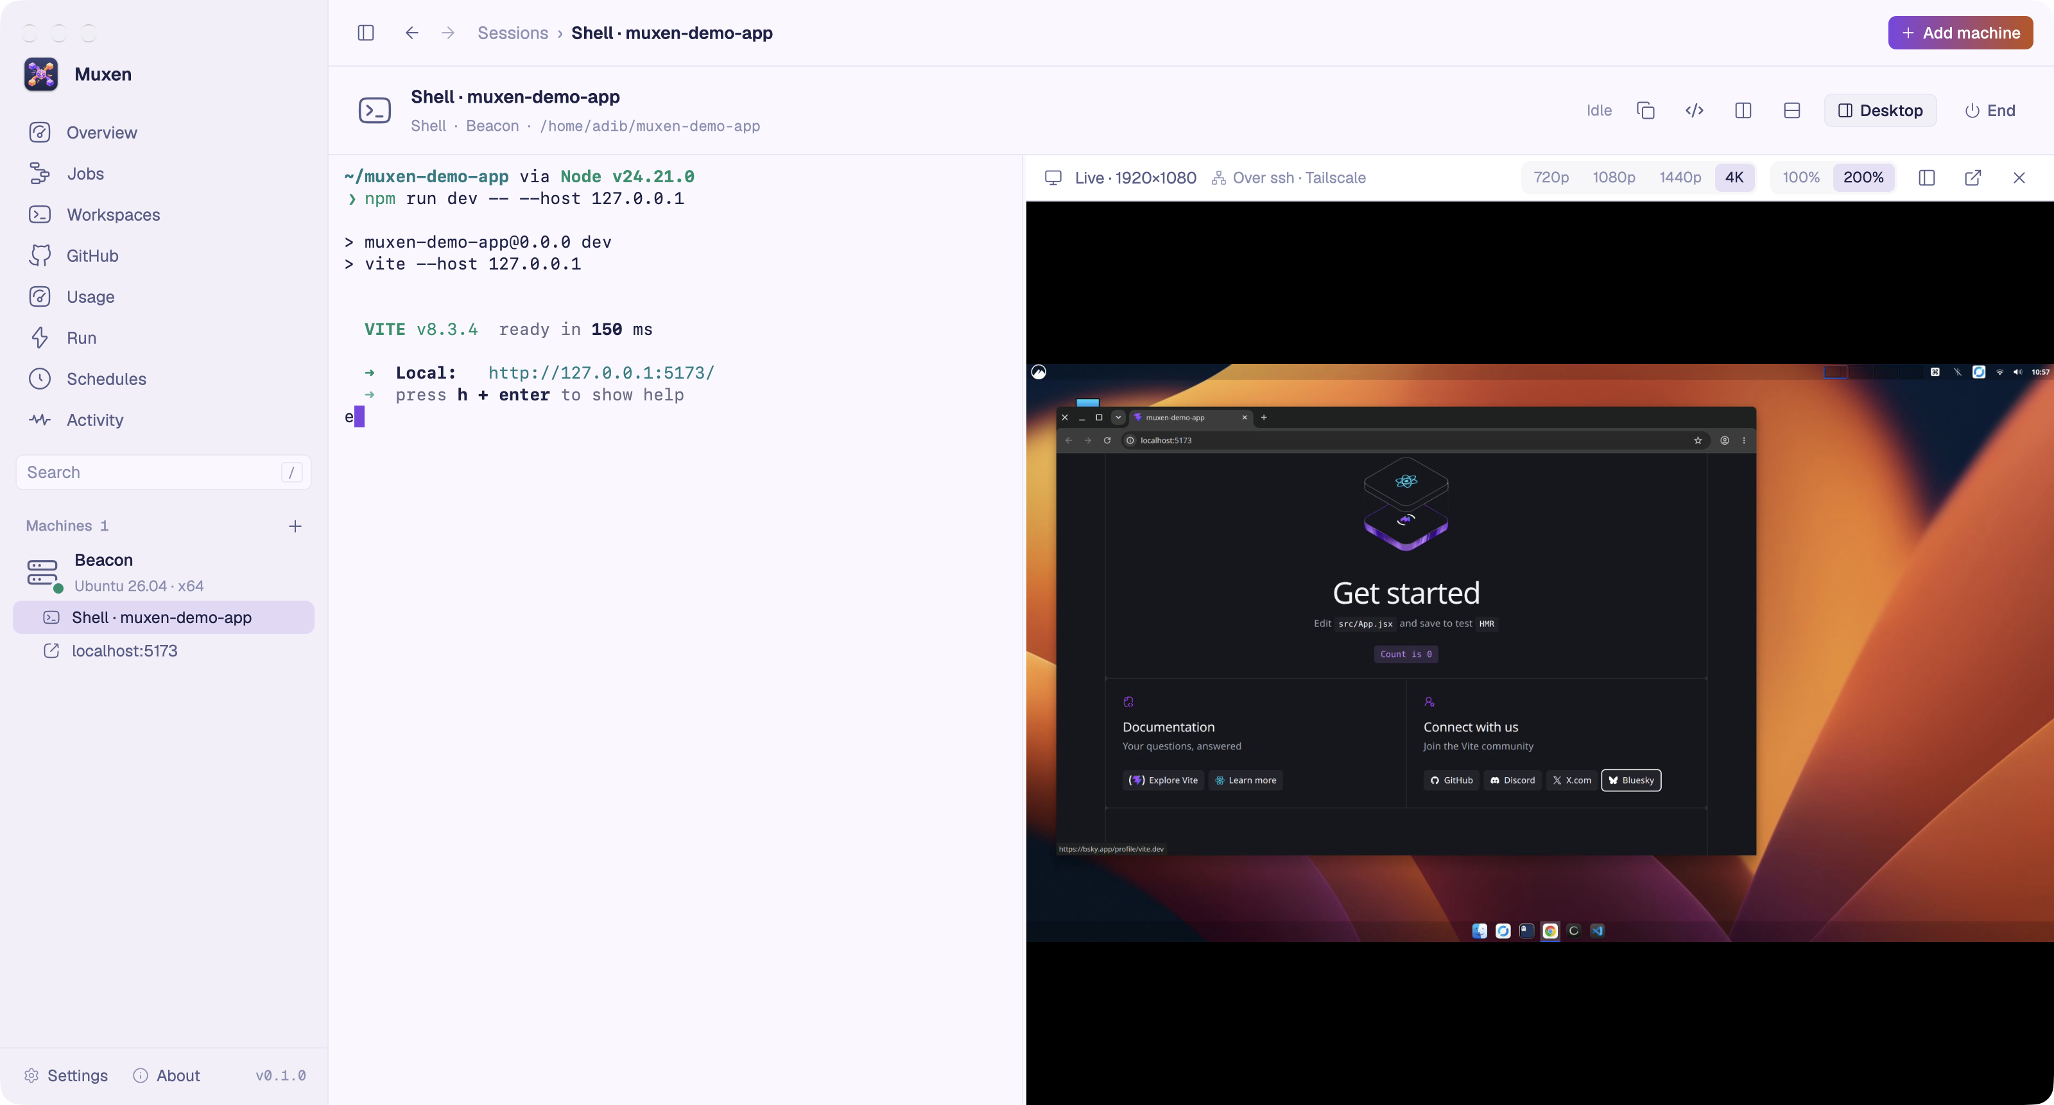Click the Finder-style icon in remote dock
This screenshot has height=1105, width=2054.
point(1479,930)
